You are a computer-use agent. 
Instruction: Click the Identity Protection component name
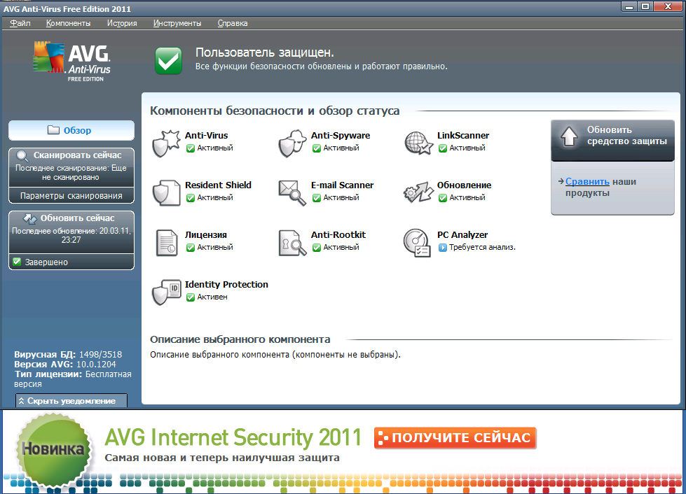point(226,284)
